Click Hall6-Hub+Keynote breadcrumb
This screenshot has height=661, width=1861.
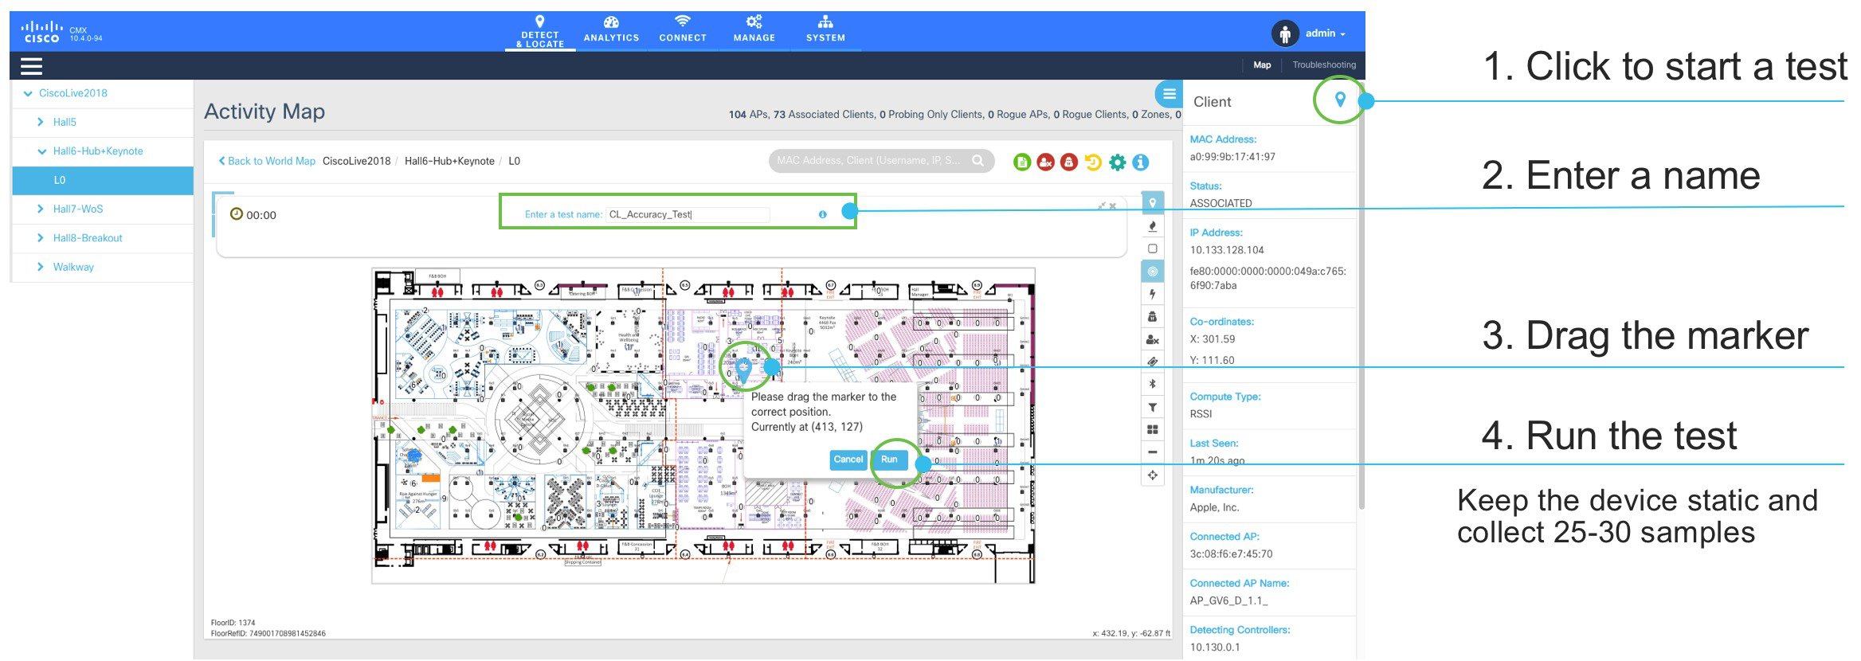[x=449, y=161]
